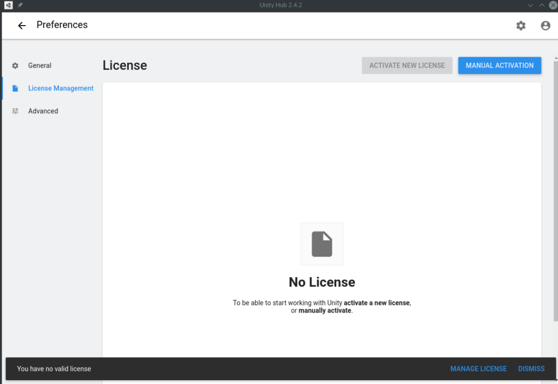The height and width of the screenshot is (384, 558).
Task: Dismiss the no valid license notification
Action: (x=531, y=369)
